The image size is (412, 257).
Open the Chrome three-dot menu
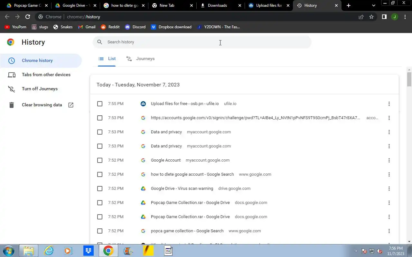pyautogui.click(x=405, y=17)
